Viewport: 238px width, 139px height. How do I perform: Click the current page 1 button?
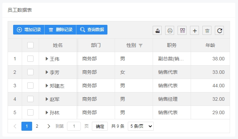pos(27,126)
